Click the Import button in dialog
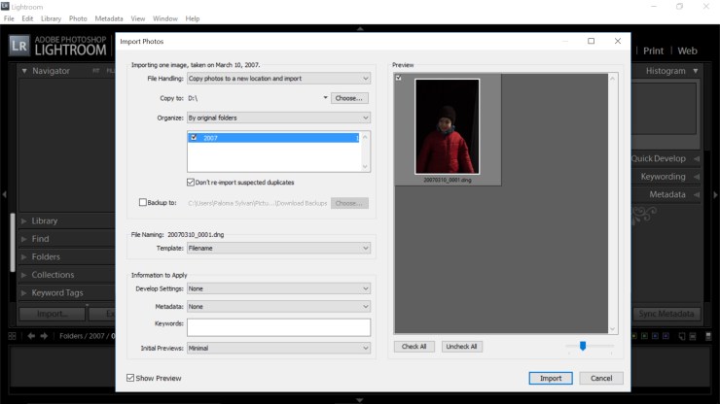720x404 pixels. [x=551, y=379]
